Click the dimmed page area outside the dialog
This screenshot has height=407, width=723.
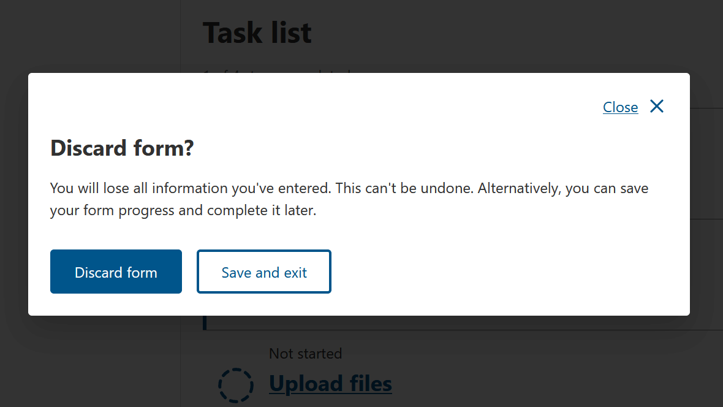click(92, 368)
